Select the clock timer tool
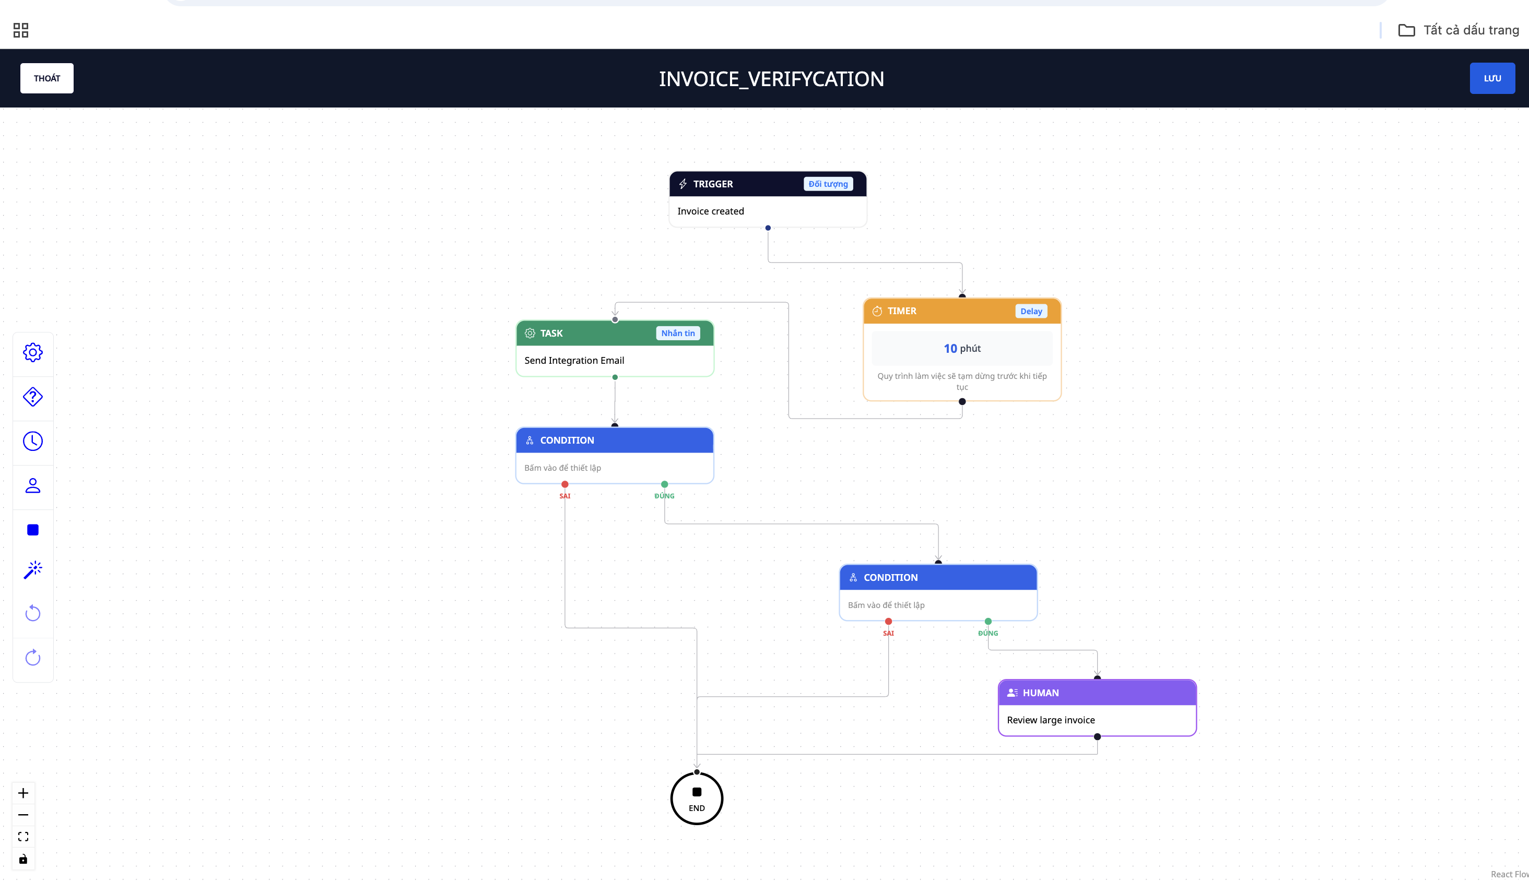 (33, 441)
